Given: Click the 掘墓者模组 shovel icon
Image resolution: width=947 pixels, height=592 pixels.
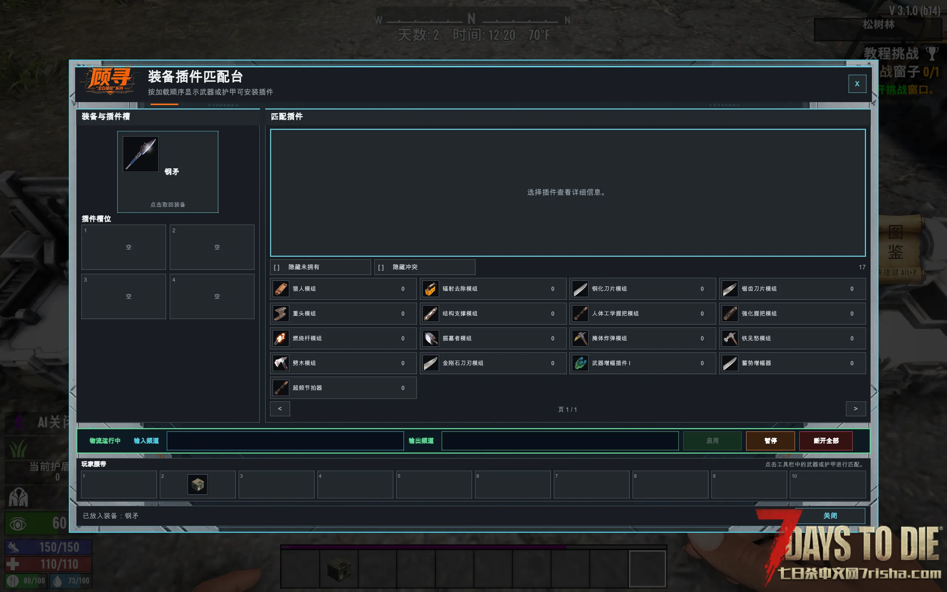Looking at the screenshot, I should pos(431,338).
